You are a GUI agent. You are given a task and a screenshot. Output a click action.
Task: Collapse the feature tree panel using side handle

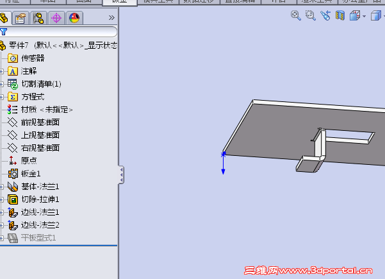[x=121, y=174]
